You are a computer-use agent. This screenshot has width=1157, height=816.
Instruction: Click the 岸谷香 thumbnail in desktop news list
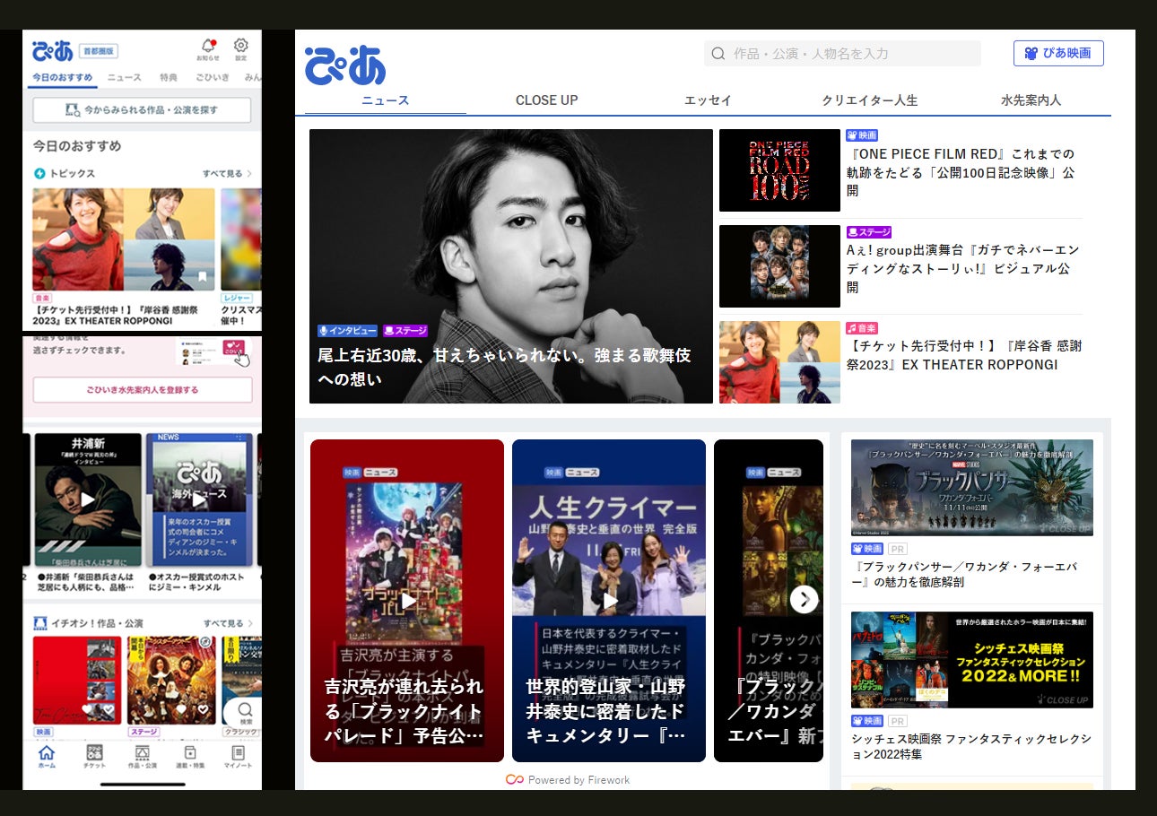[x=779, y=362]
